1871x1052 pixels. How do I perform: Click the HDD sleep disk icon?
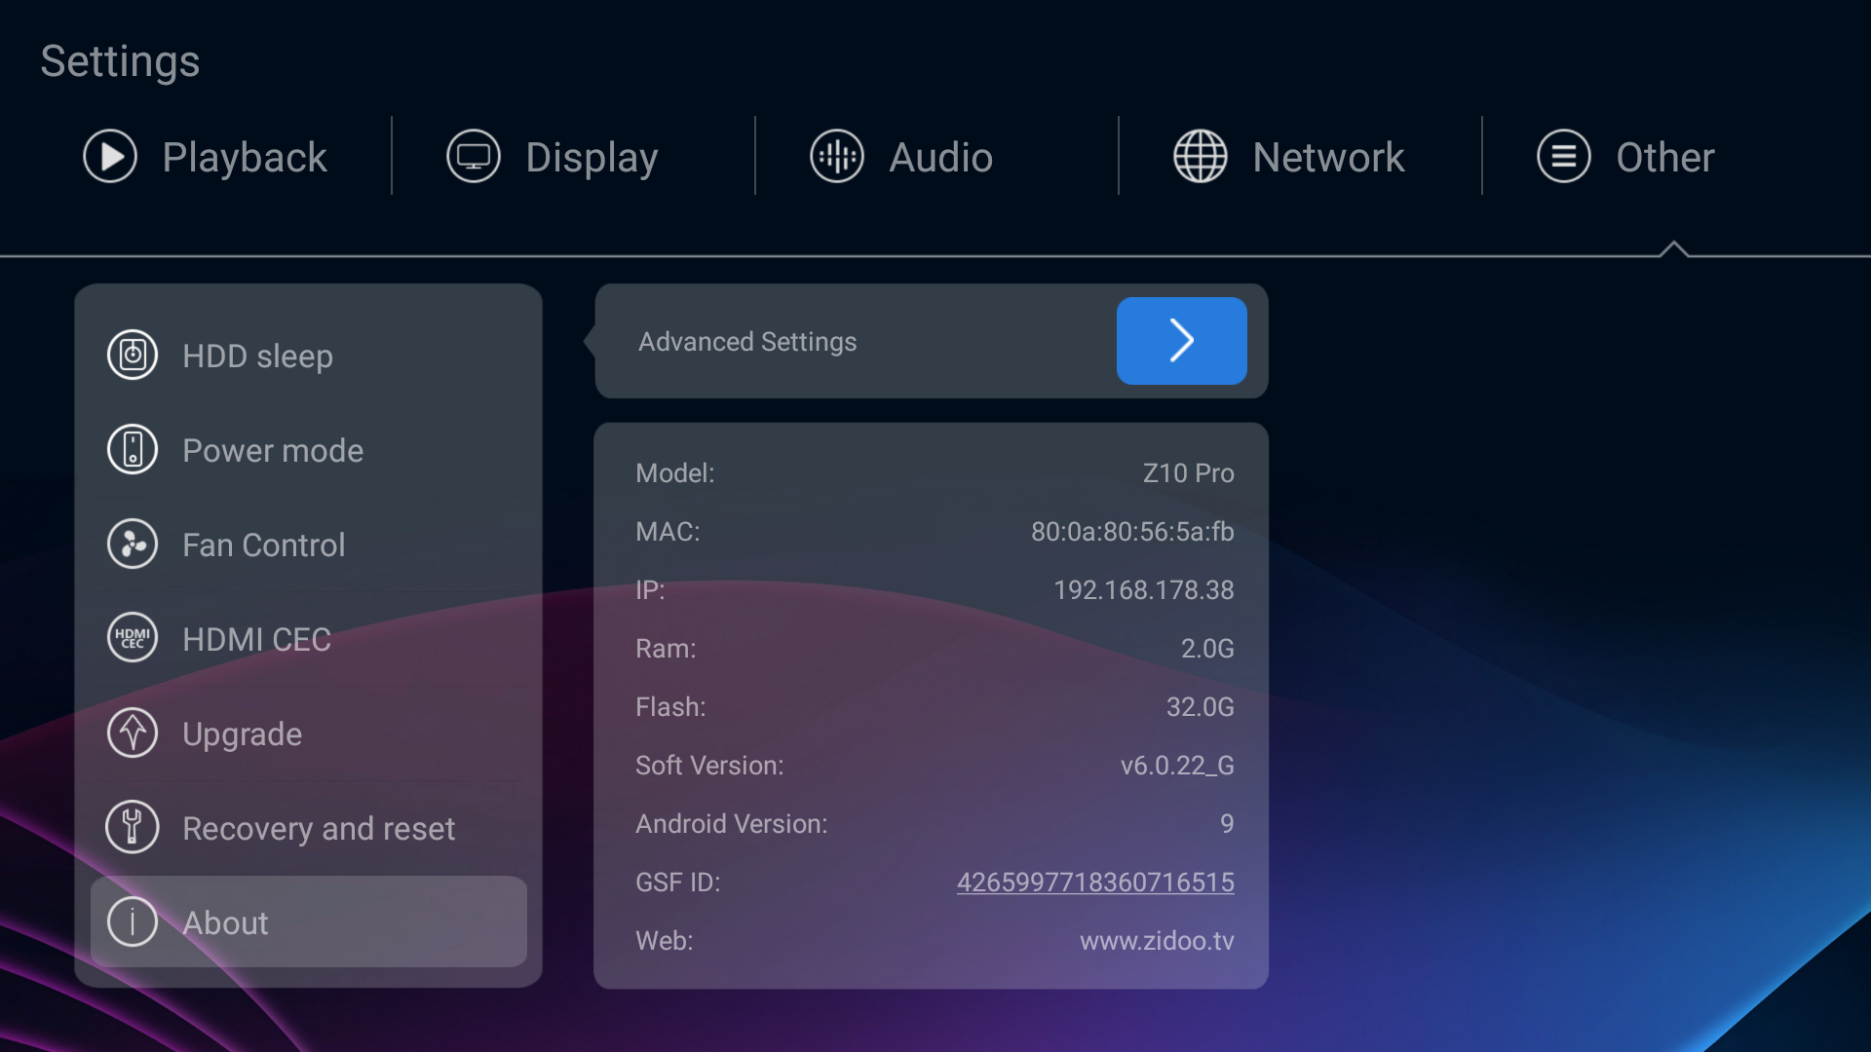click(133, 356)
